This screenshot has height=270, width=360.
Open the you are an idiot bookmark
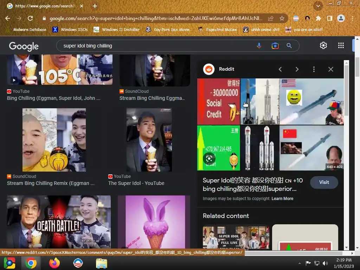point(304,30)
